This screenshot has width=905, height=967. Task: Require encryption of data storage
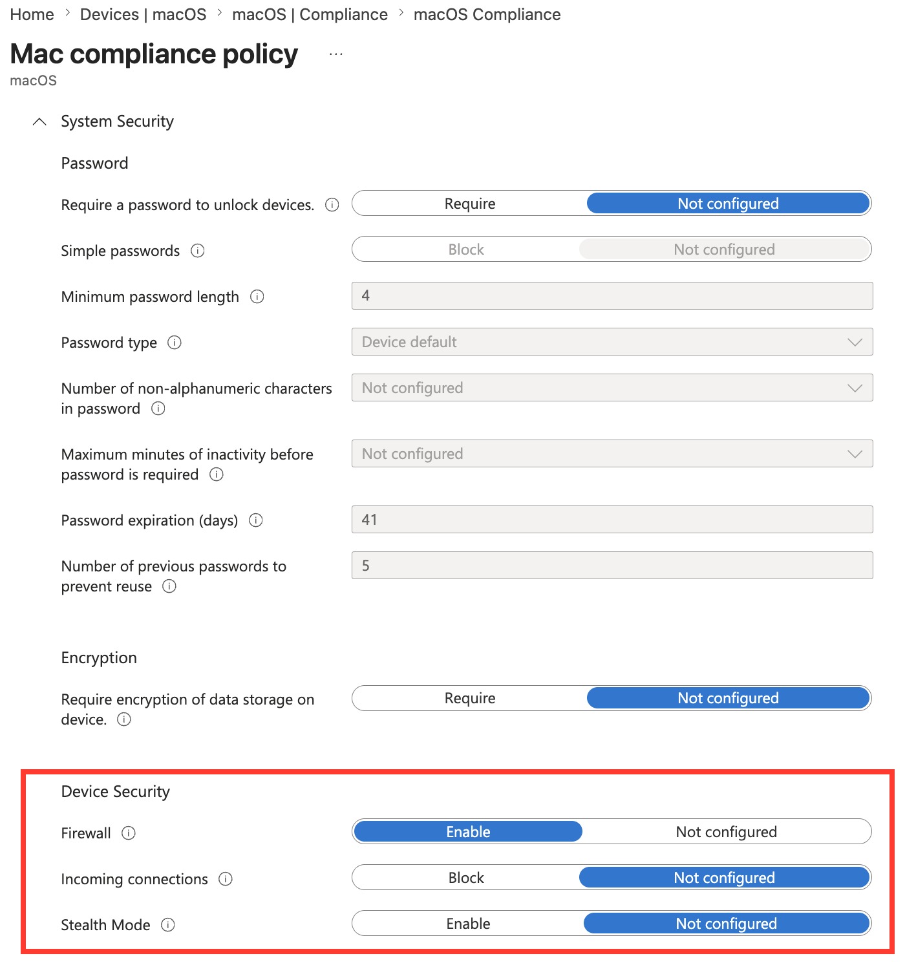[x=470, y=698]
